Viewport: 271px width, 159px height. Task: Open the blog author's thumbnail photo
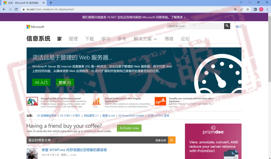(x=32, y=154)
